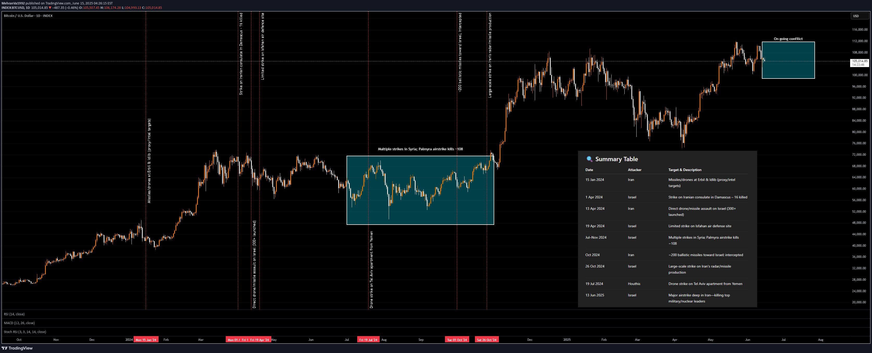Image resolution: width=872 pixels, height=353 pixels.
Task: Select the MACD (12, 26, close) indicator label
Action: (19, 323)
